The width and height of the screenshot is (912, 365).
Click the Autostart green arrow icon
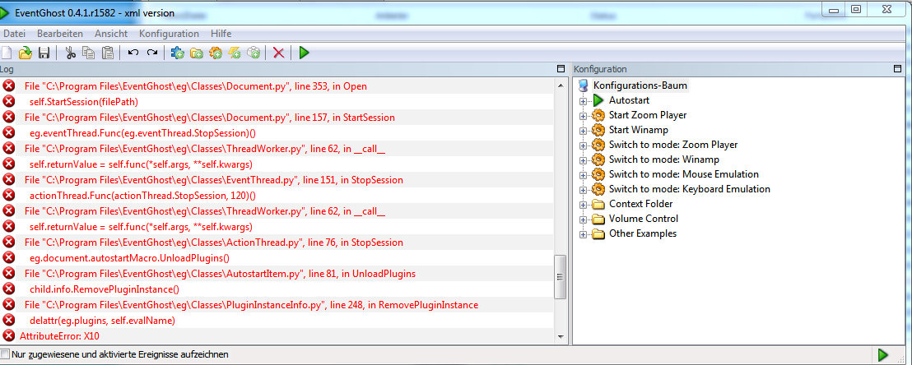click(x=598, y=100)
